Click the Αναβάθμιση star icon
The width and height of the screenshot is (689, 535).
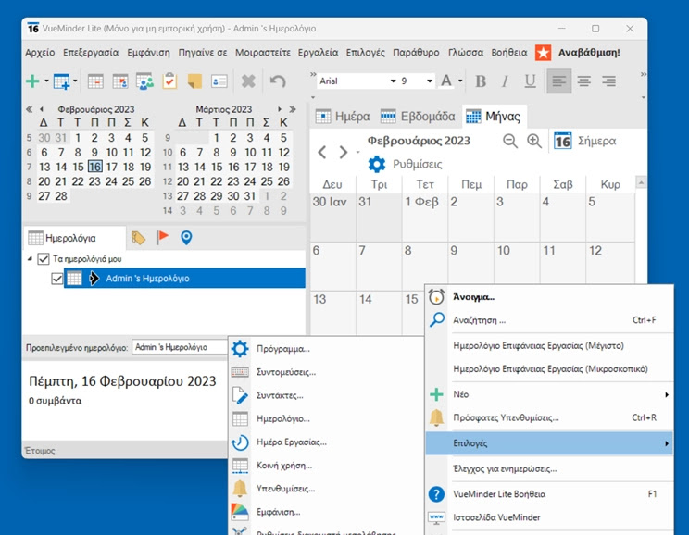(543, 53)
